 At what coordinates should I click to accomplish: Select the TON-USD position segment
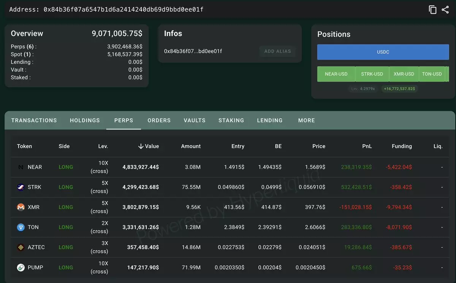[x=432, y=74]
